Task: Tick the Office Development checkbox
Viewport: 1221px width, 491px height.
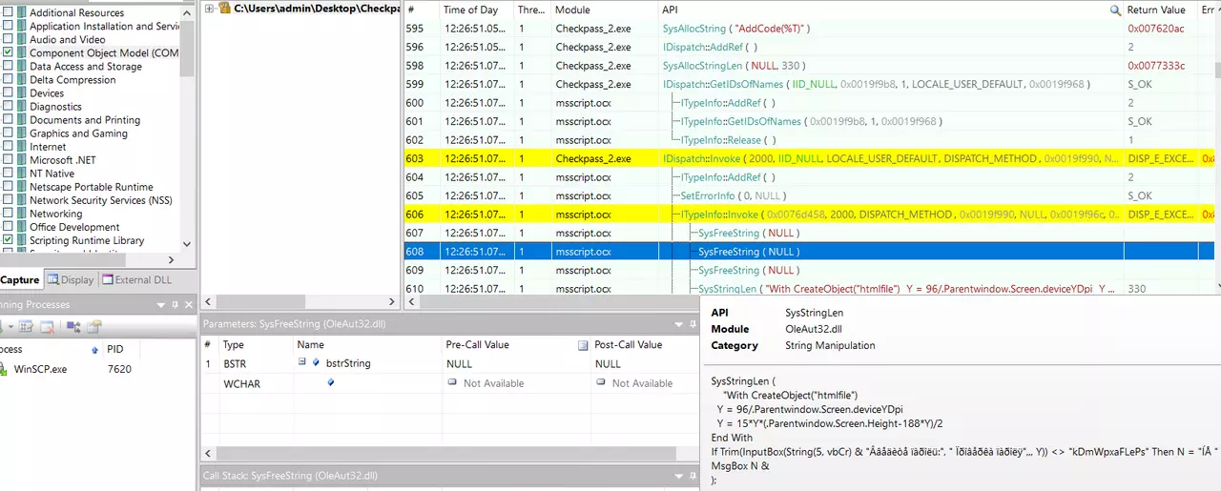Action: point(9,227)
